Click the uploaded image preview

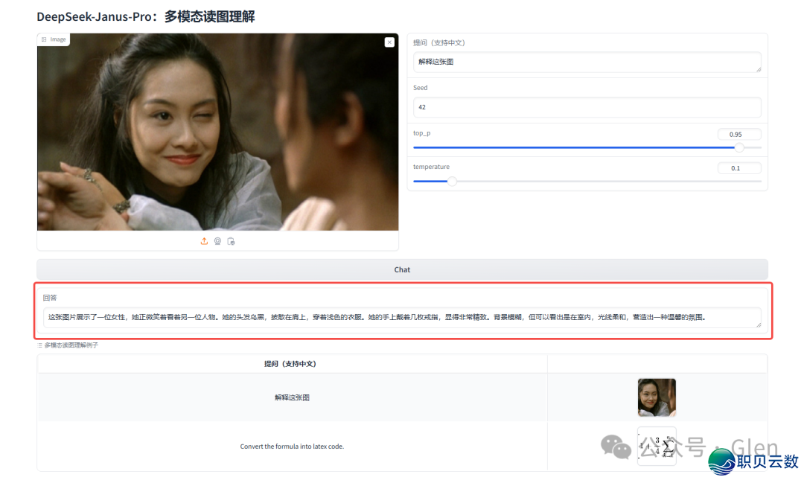pos(218,132)
